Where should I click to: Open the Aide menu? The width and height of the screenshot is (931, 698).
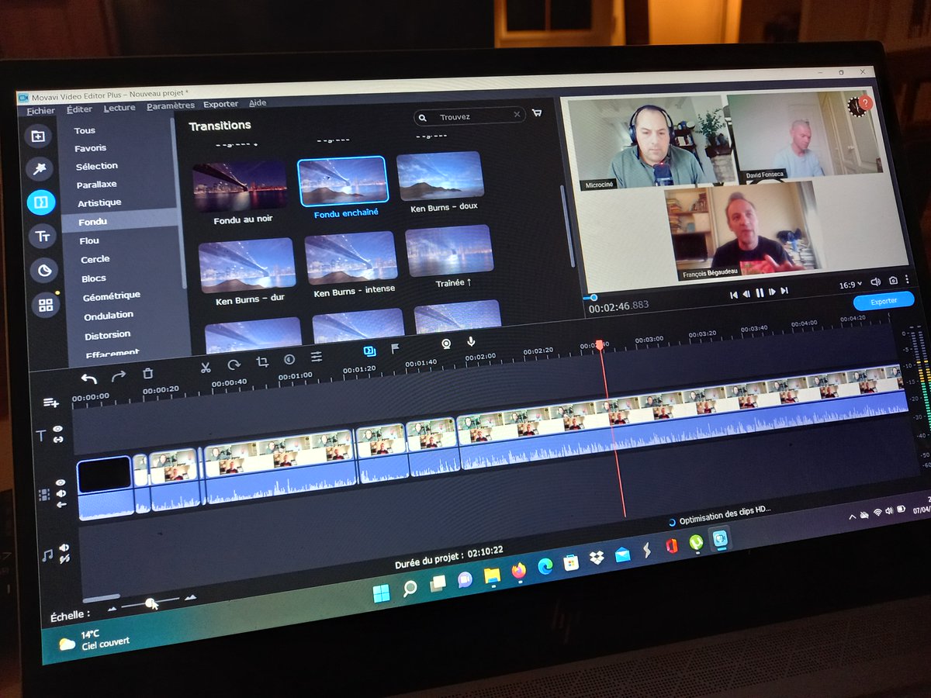[x=258, y=103]
